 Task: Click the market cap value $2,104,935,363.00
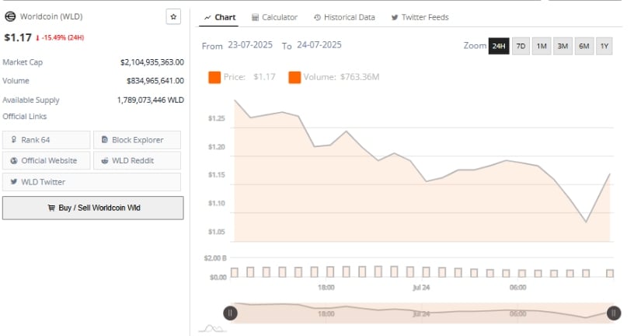(x=152, y=62)
